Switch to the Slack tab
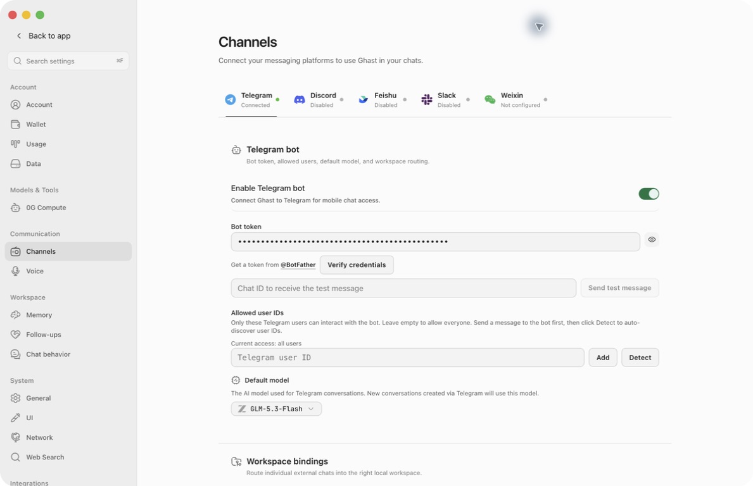This screenshot has width=753, height=486. tap(445, 100)
